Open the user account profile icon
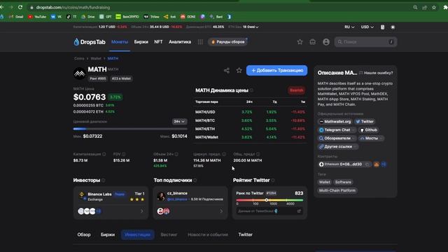The image size is (448, 252). pyautogui.click(x=326, y=42)
